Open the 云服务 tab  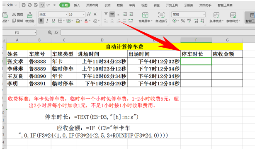tap(189, 5)
